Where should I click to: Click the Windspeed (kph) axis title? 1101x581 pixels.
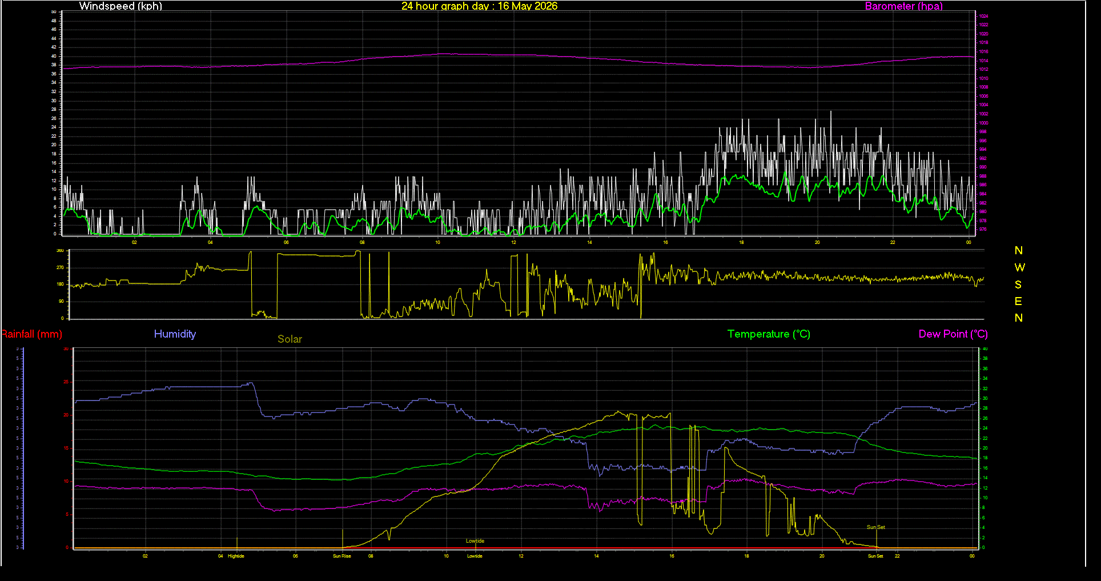point(120,6)
